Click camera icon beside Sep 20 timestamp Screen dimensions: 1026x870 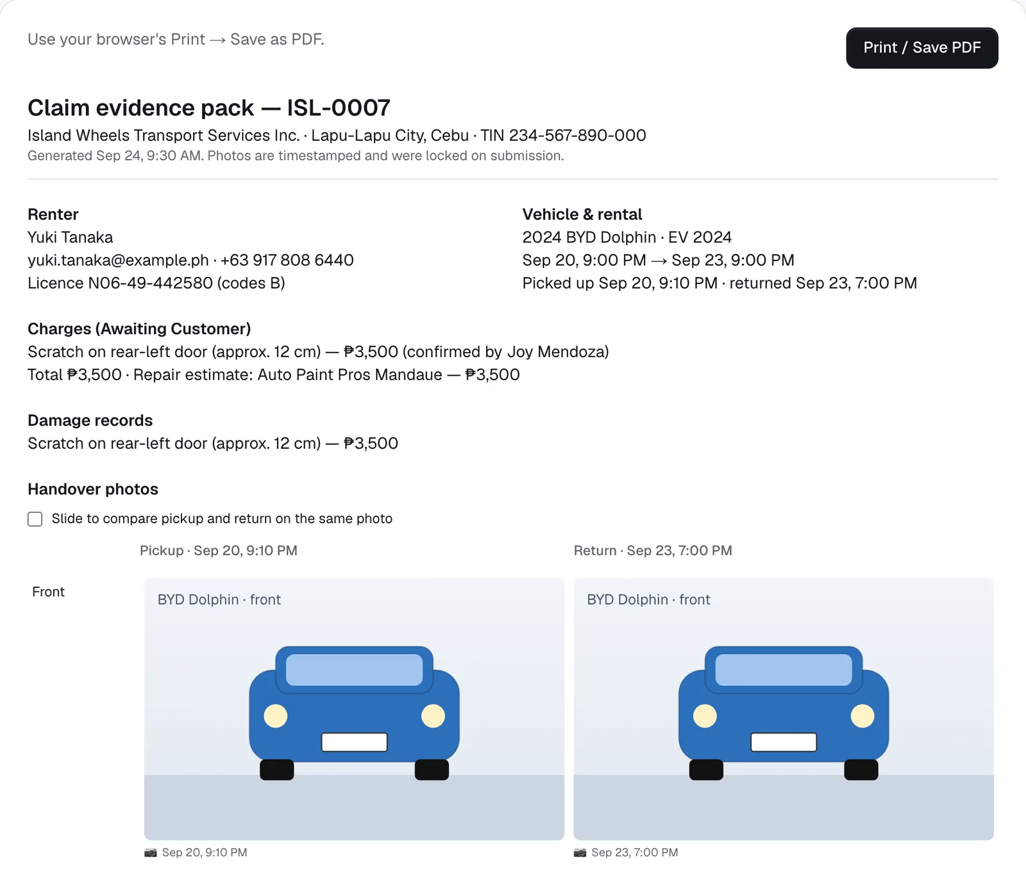151,853
